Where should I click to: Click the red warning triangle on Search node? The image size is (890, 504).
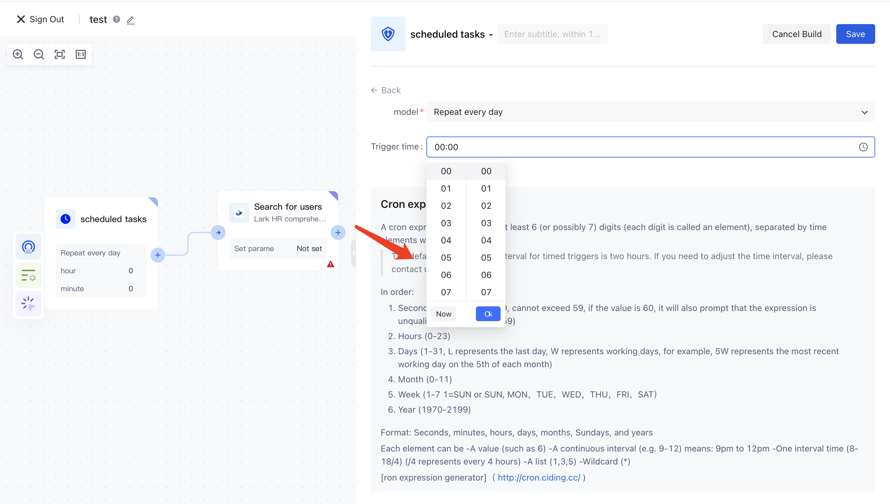[331, 264]
